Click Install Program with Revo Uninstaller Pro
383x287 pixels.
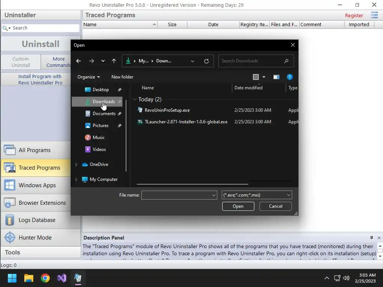(40, 80)
